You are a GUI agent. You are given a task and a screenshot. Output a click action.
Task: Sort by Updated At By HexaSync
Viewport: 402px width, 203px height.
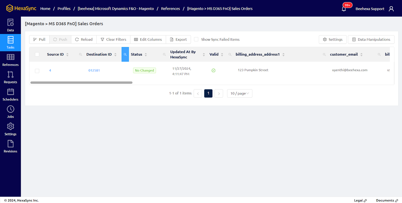(x=204, y=54)
